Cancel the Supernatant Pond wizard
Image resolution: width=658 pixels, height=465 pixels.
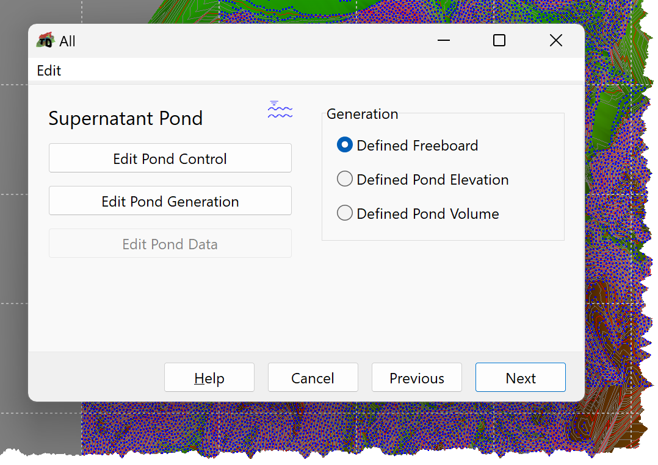click(313, 378)
